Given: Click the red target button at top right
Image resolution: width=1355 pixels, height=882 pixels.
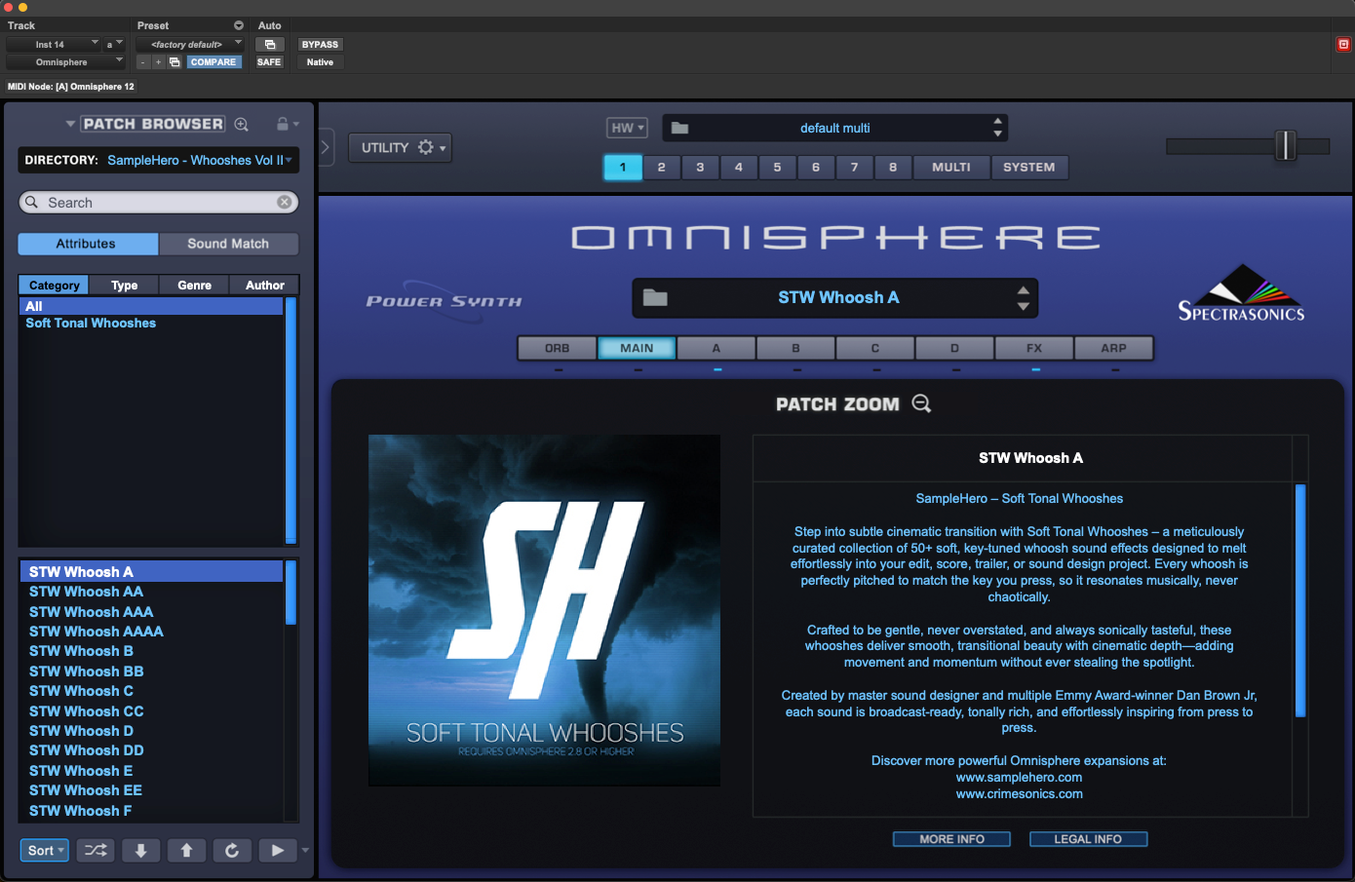Looking at the screenshot, I should [x=1343, y=44].
